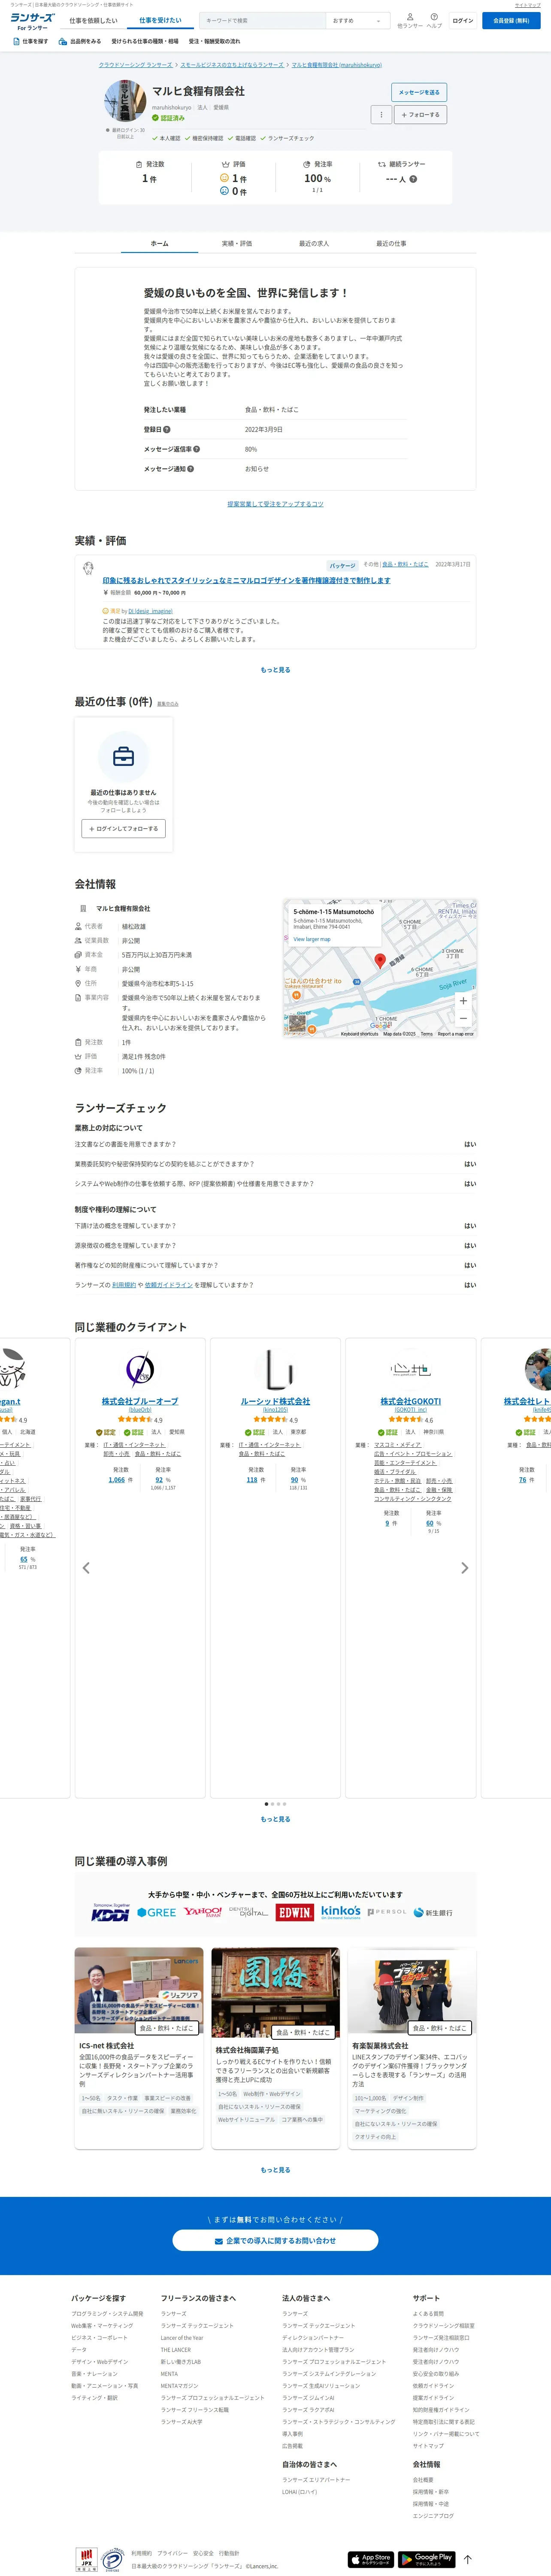Open the 株式会社ブルーオーブ company name link
Screen dimensions: 551x2576
click(x=140, y=1401)
